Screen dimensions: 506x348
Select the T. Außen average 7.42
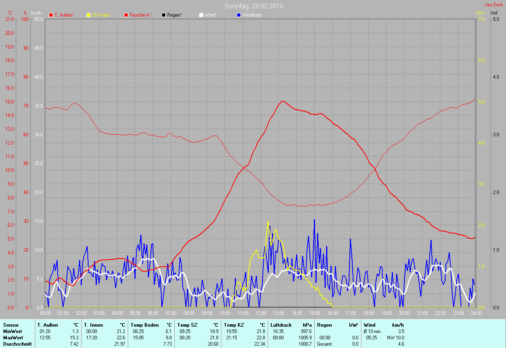tap(74, 344)
